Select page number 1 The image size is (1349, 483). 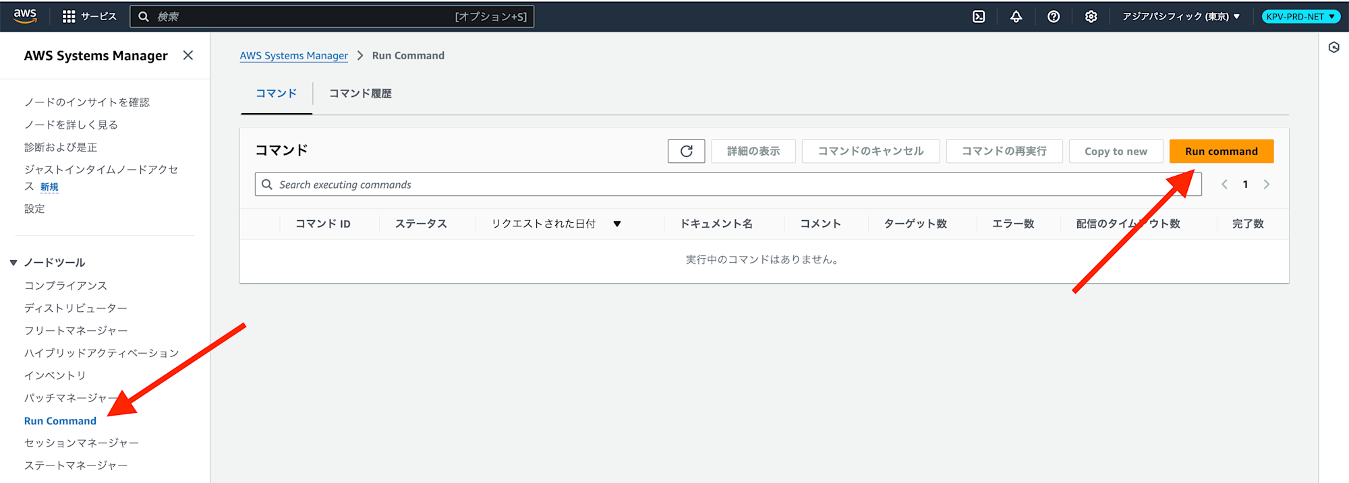pyautogui.click(x=1245, y=185)
